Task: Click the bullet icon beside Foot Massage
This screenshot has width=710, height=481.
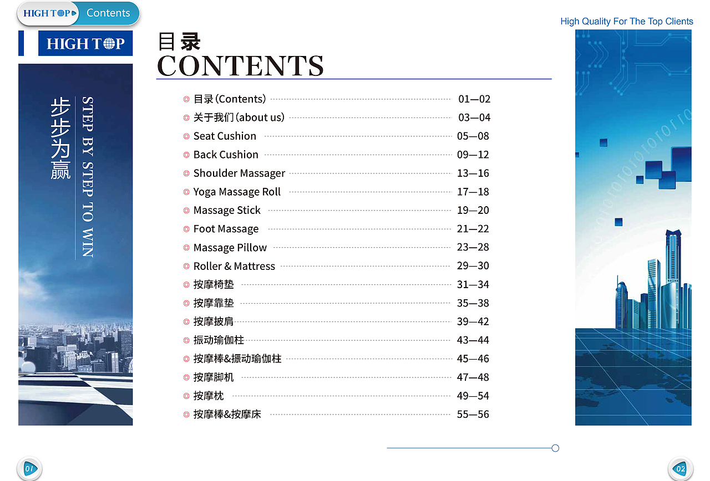Action: pos(186,229)
